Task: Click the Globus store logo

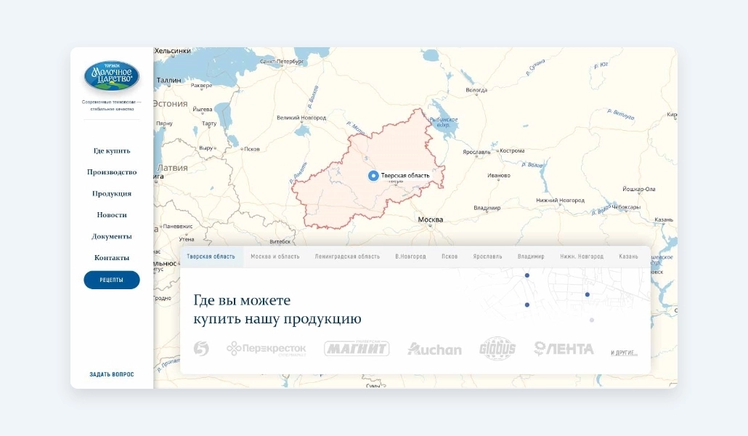Action: pyautogui.click(x=497, y=348)
